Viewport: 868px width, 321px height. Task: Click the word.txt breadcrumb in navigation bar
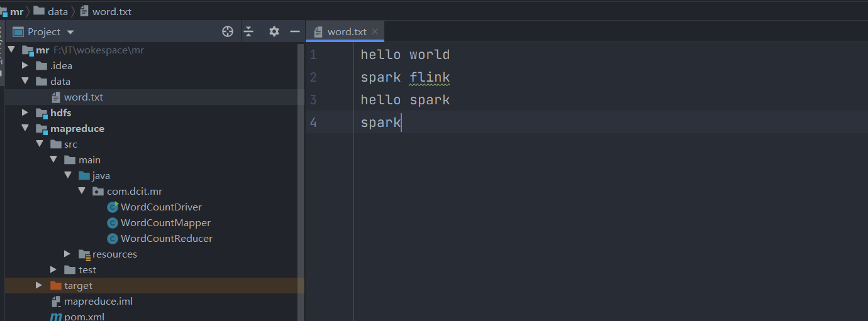tap(112, 11)
